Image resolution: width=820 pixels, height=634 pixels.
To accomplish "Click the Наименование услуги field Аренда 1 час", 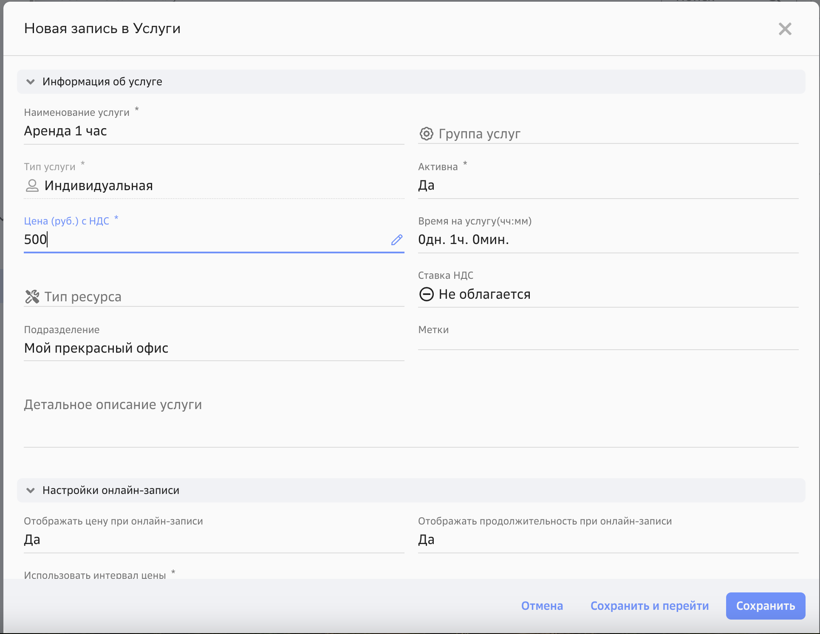I will coord(213,131).
